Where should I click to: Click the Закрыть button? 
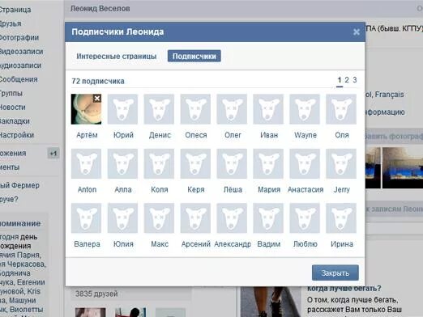click(x=335, y=273)
